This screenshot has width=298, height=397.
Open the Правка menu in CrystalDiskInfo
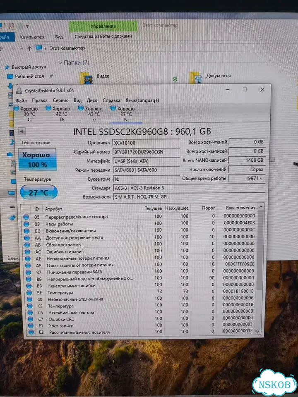click(x=40, y=100)
